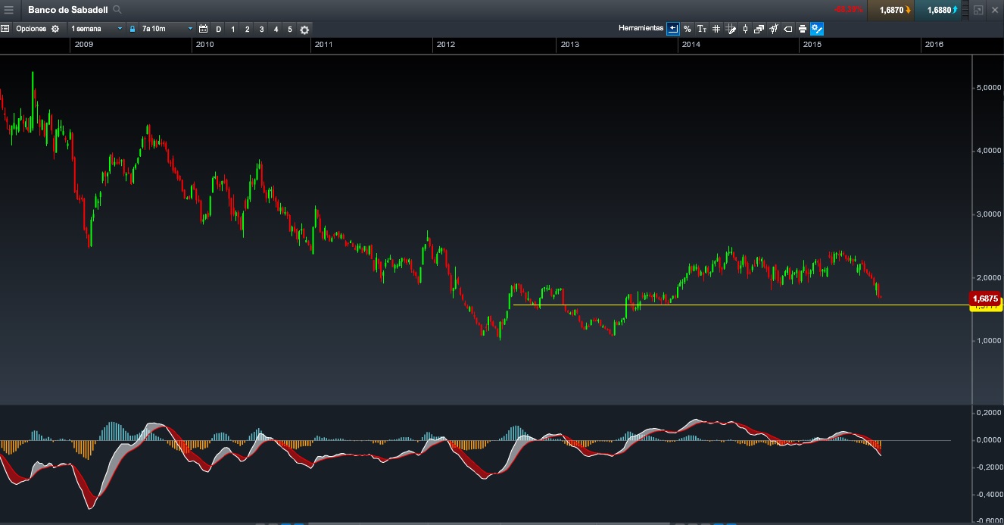Select the text annotation tool
Image resolution: width=1004 pixels, height=525 pixels.
click(702, 29)
